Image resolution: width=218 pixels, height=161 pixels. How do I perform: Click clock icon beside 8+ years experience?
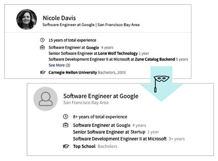pyautogui.click(x=66, y=117)
